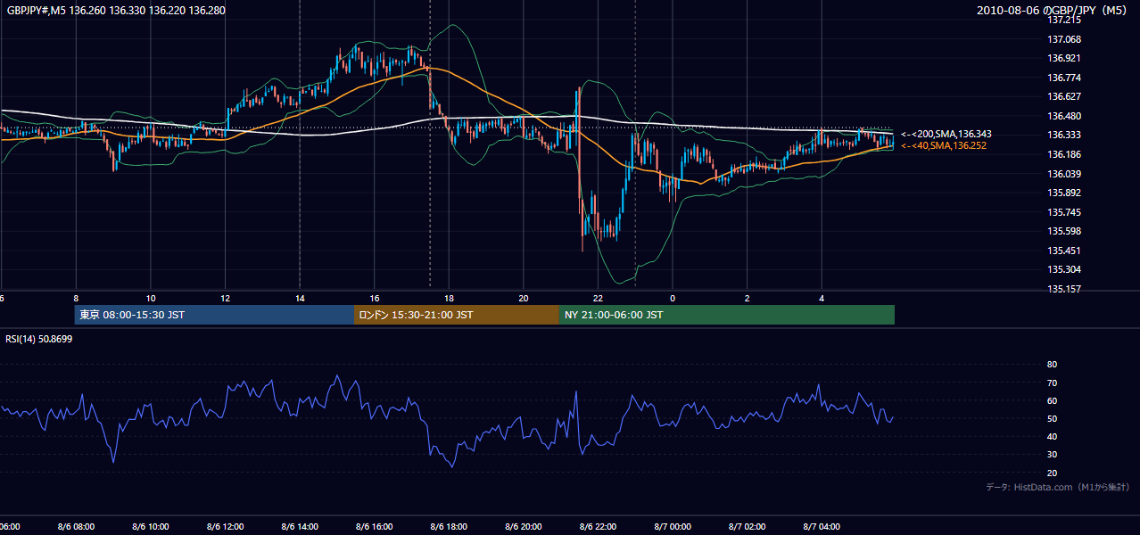1140x535 pixels.
Task: Click RSI scale value 40
Action: click(1053, 436)
